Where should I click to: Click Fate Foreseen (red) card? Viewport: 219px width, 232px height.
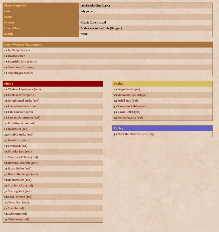(20, 112)
